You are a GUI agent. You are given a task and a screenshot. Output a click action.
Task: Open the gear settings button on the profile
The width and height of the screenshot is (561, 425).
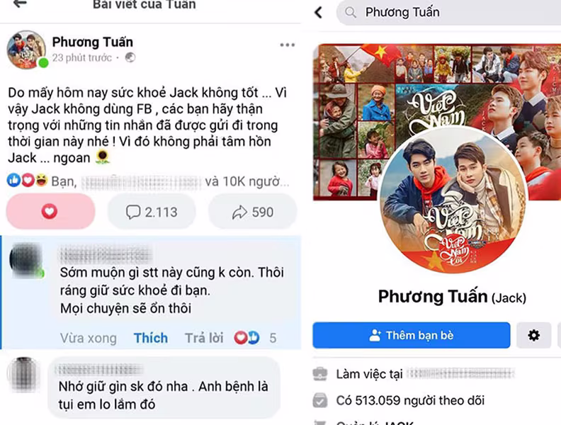[534, 335]
